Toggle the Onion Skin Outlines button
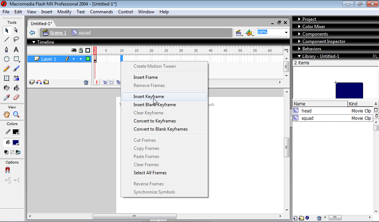This screenshot has height=222, width=379. tap(111, 83)
